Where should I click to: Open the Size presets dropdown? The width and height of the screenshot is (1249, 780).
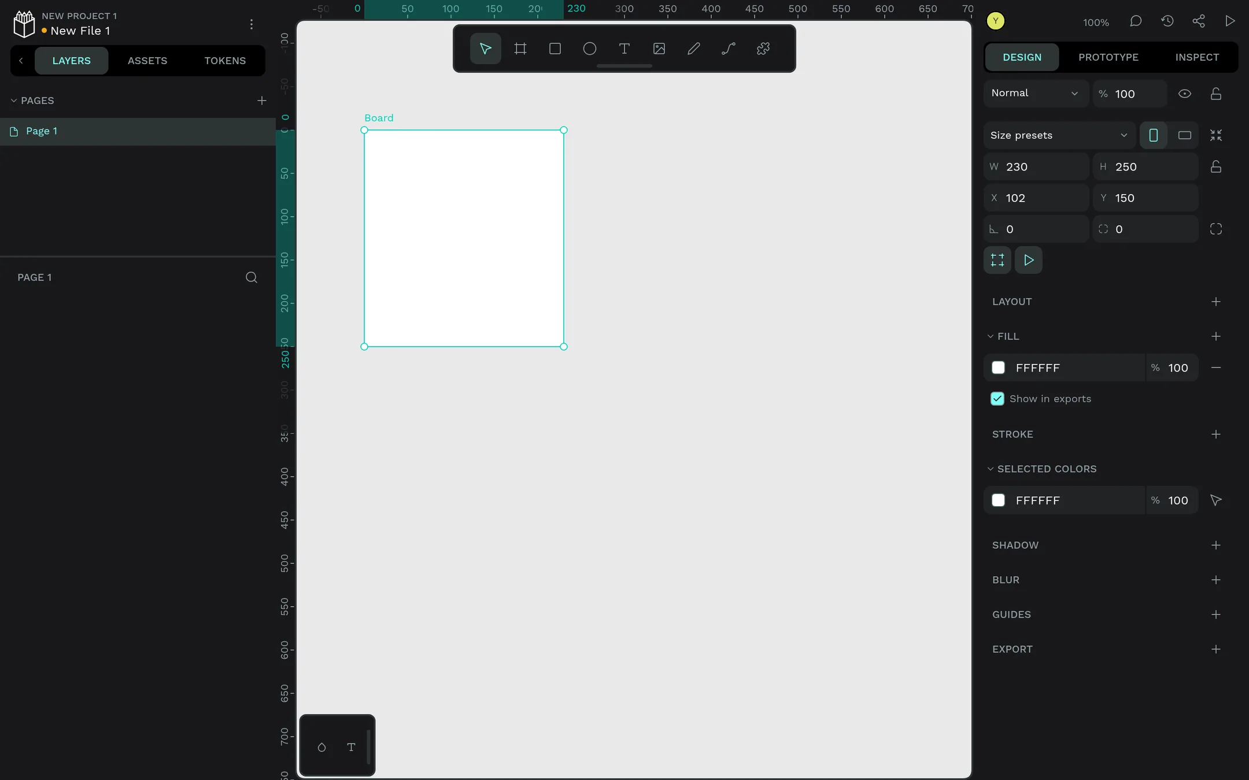[x=1059, y=135]
